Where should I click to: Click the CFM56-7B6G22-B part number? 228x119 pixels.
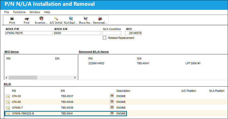tap(23, 113)
